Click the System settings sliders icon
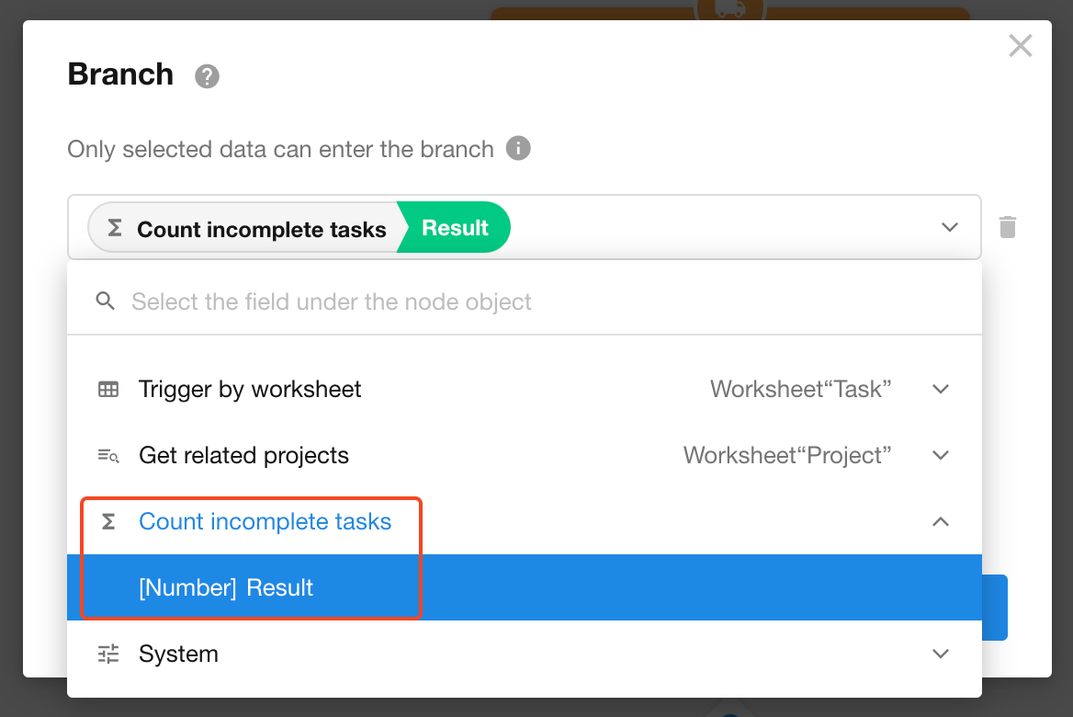Viewport: 1073px width, 717px height. click(108, 654)
